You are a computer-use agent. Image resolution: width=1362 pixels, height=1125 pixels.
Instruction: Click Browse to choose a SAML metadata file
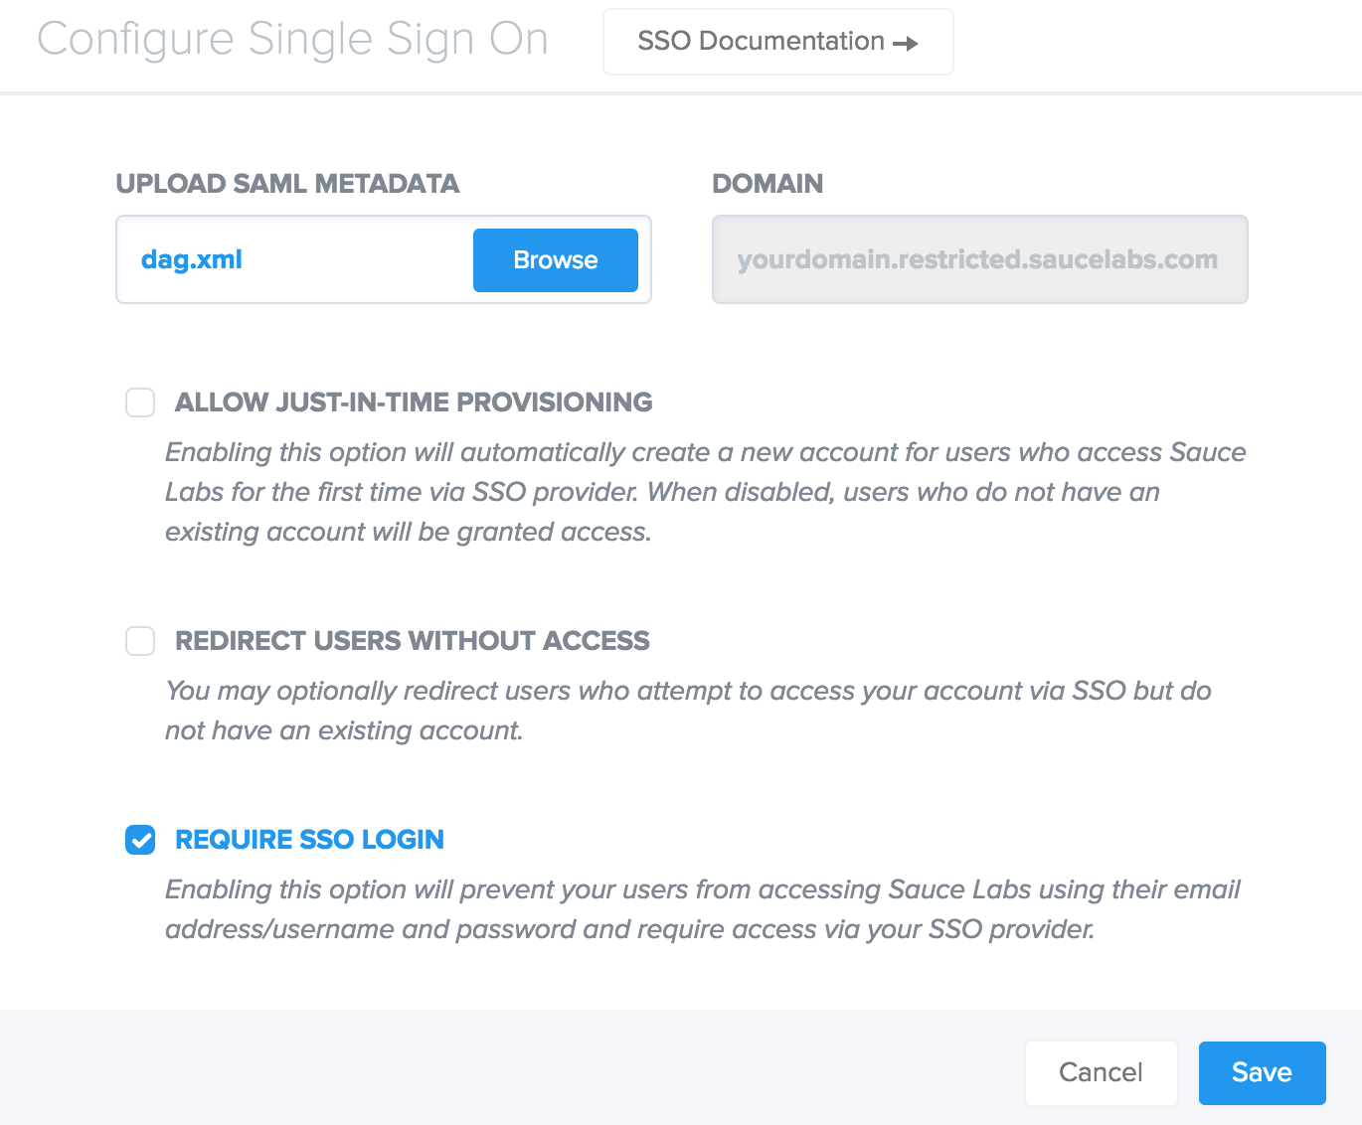click(555, 259)
